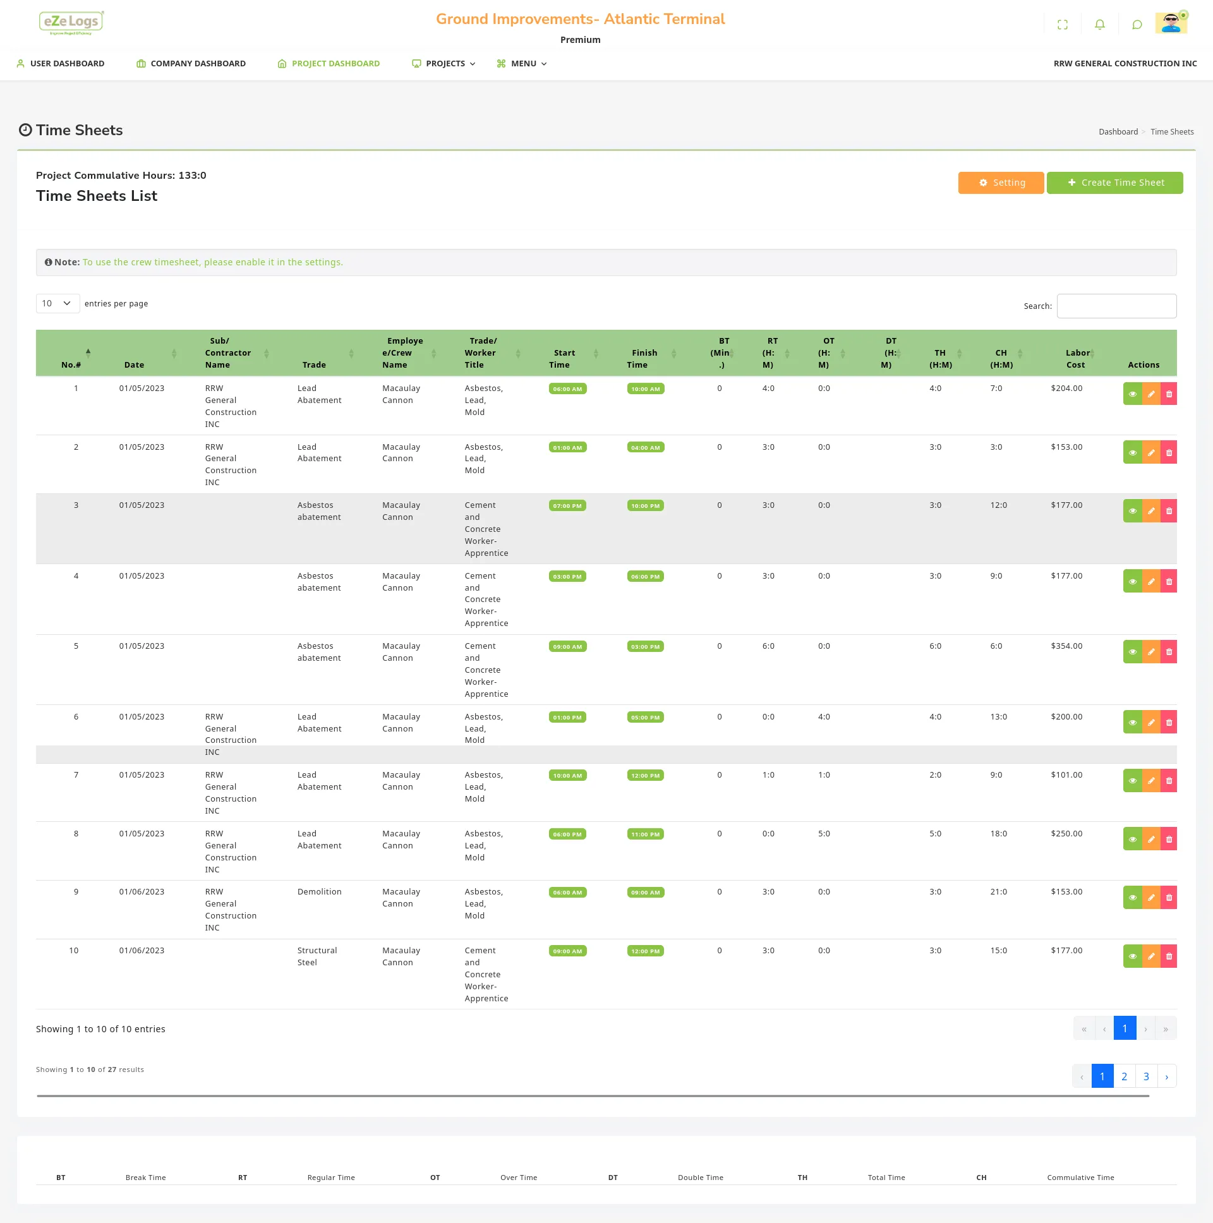Edit timesheet row 1 with pencil icon
Image resolution: width=1213 pixels, height=1223 pixels.
pyautogui.click(x=1151, y=394)
